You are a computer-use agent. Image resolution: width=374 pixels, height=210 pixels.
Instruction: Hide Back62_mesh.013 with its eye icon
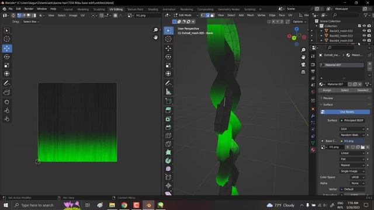coord(364,36)
